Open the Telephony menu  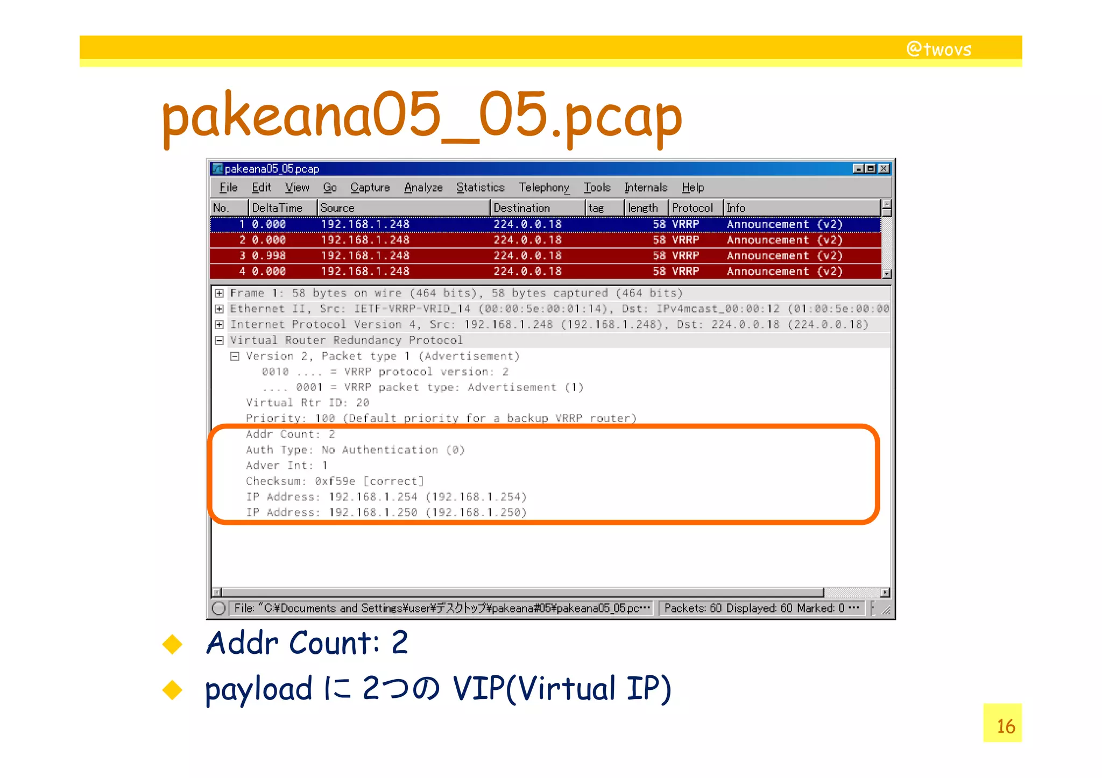pyautogui.click(x=544, y=187)
